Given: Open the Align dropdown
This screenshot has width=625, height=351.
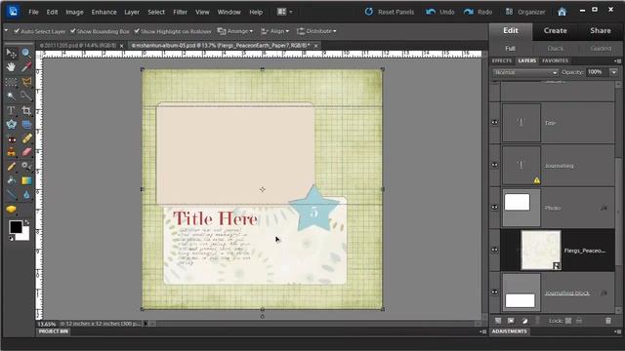Looking at the screenshot, I should (x=274, y=30).
